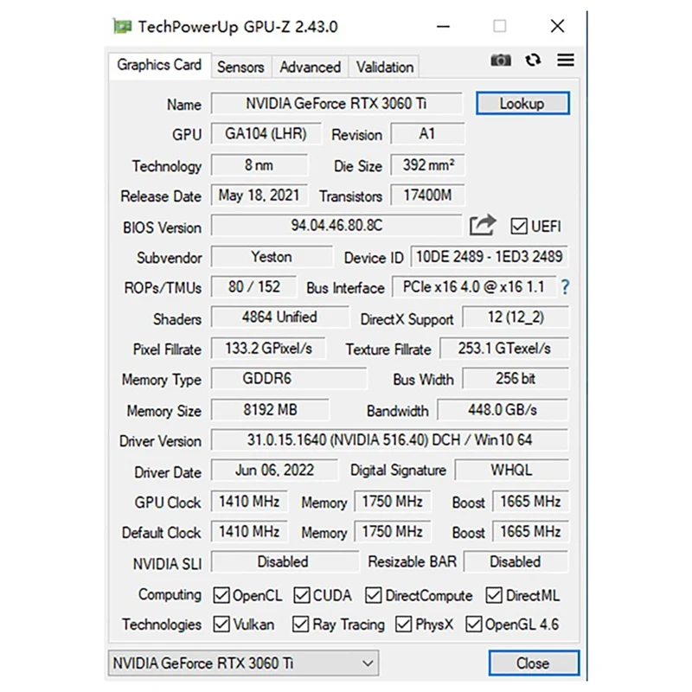This screenshot has height=692, width=692.
Task: Click the Device ID value 10DE 2489
Action: [x=489, y=256]
